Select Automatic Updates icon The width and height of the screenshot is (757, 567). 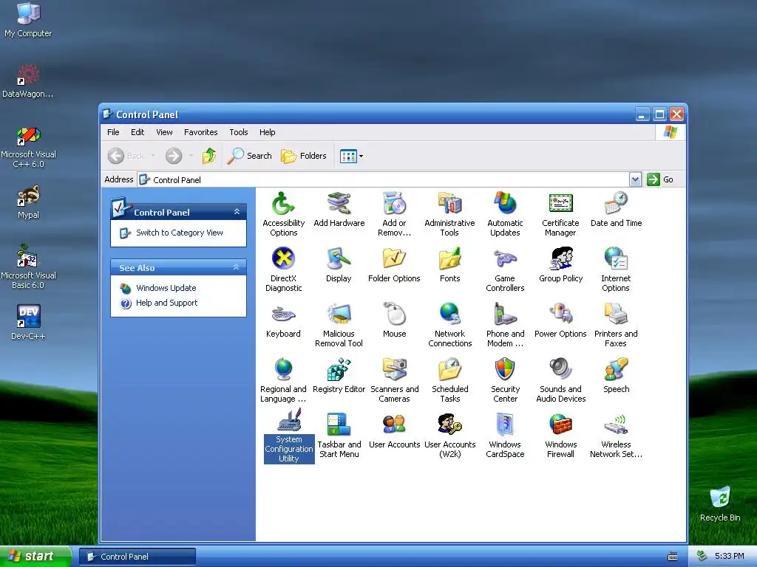[505, 214]
